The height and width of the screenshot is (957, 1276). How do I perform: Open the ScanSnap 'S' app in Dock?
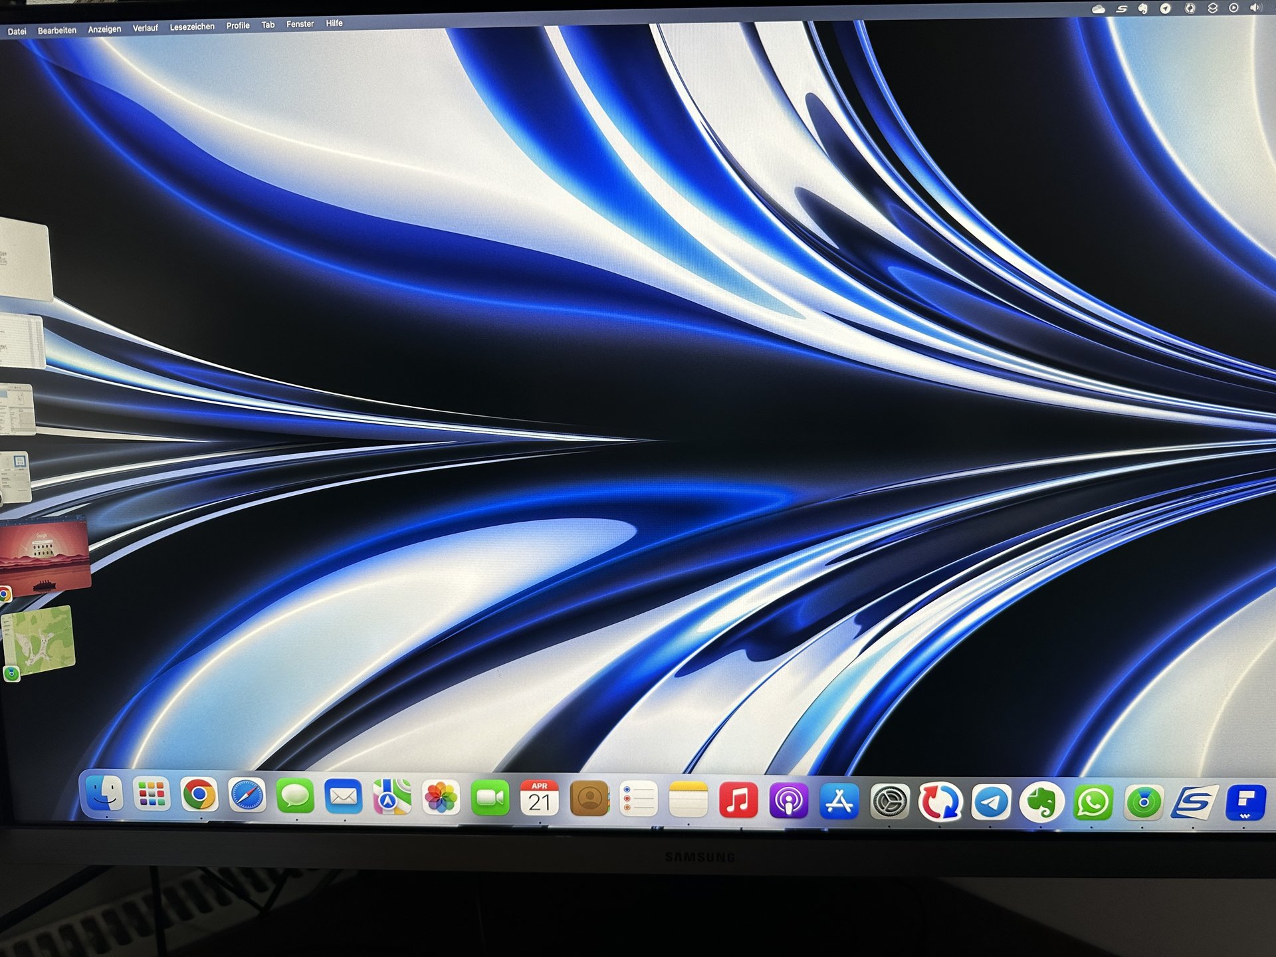tap(1194, 803)
